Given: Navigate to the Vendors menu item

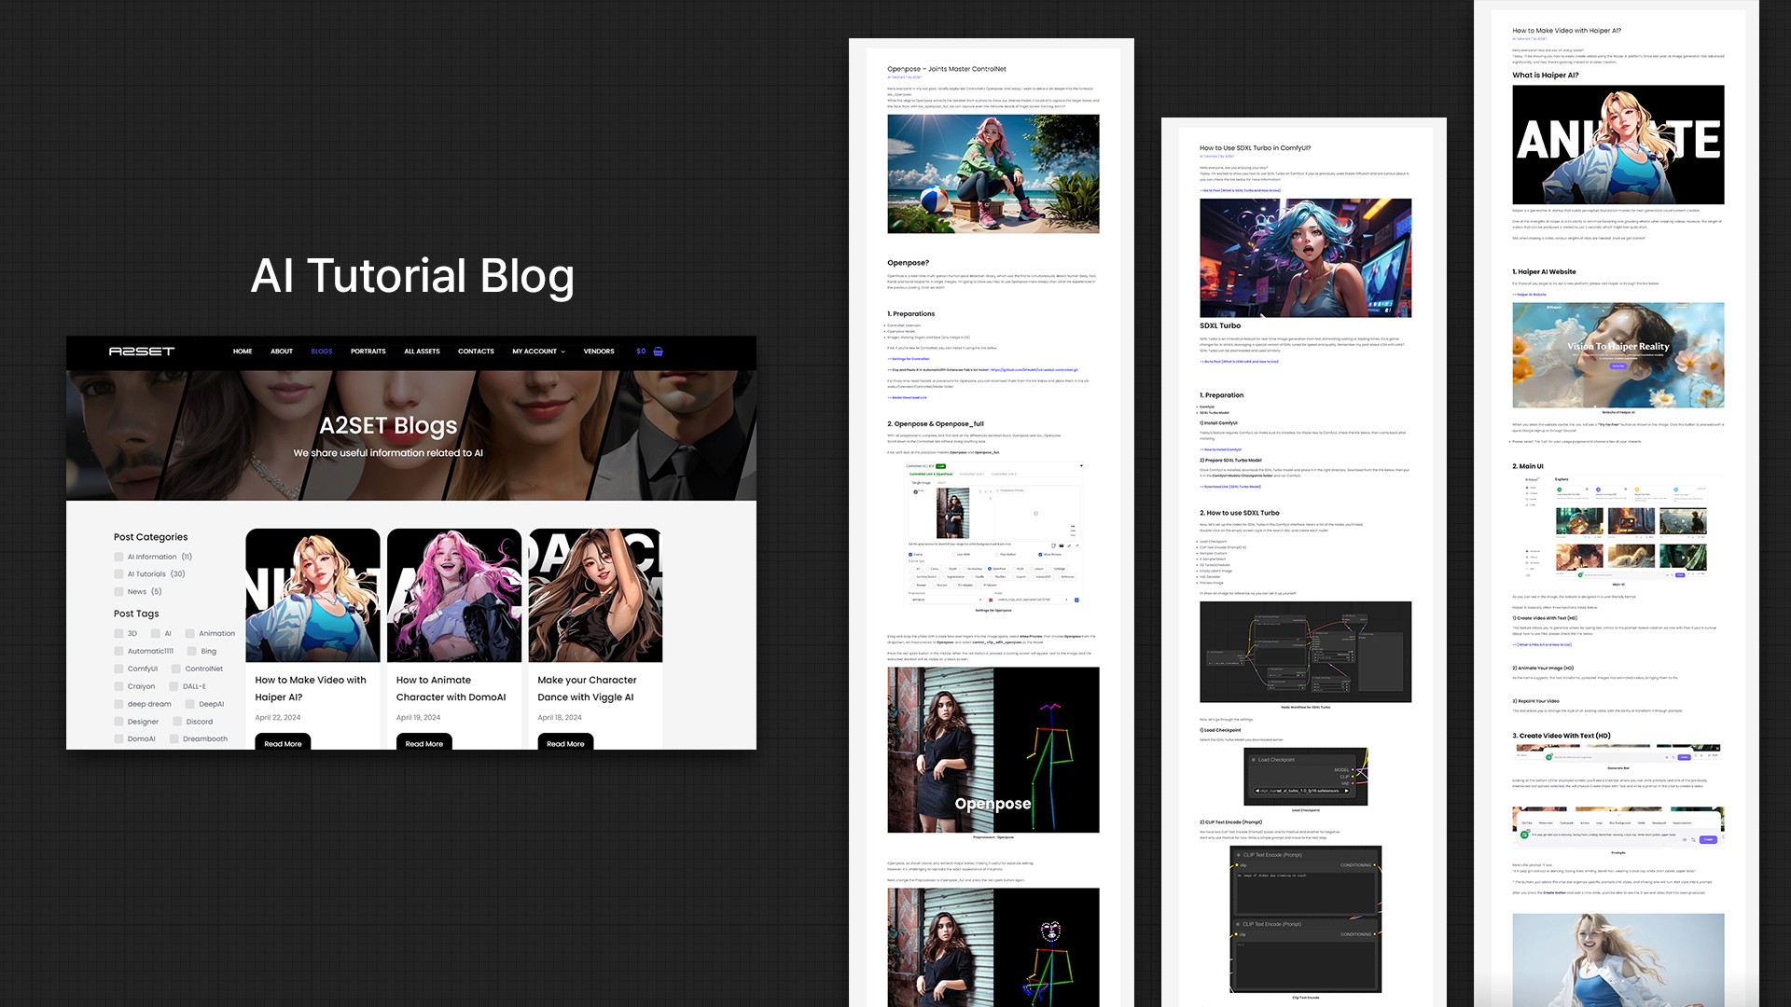Looking at the screenshot, I should tap(599, 352).
